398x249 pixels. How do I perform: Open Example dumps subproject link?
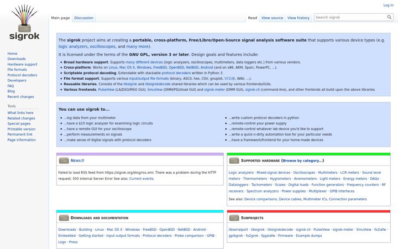[x=308, y=236]
